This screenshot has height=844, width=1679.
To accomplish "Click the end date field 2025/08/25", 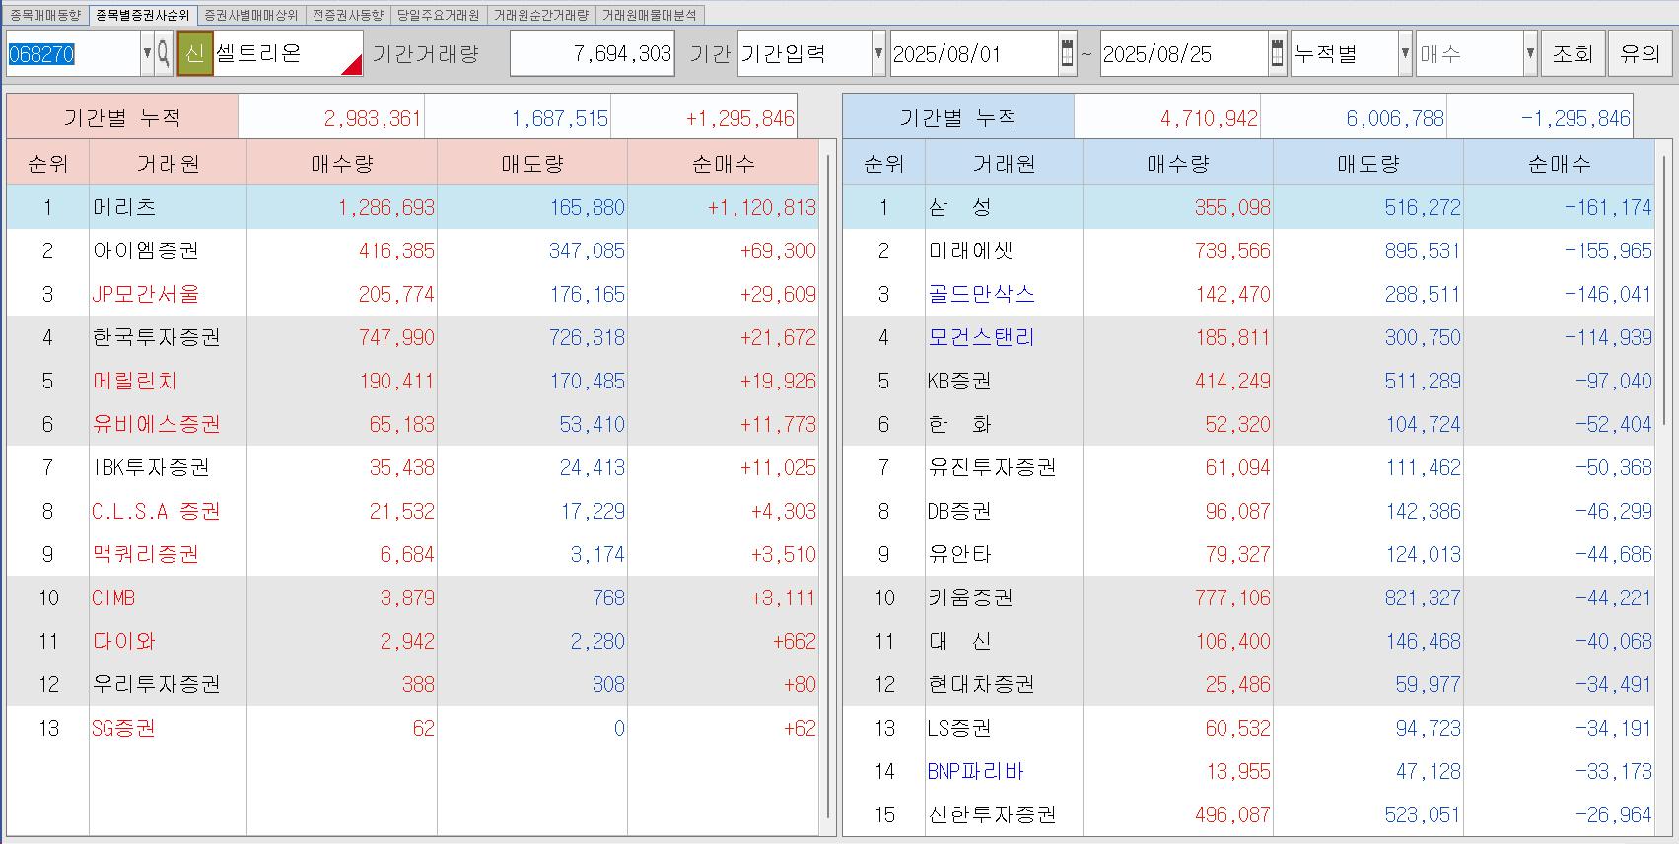I will coord(1183,53).
